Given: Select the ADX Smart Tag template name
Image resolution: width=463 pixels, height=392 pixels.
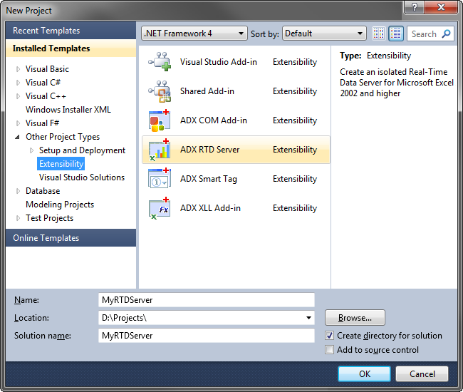Looking at the screenshot, I should tap(209, 179).
